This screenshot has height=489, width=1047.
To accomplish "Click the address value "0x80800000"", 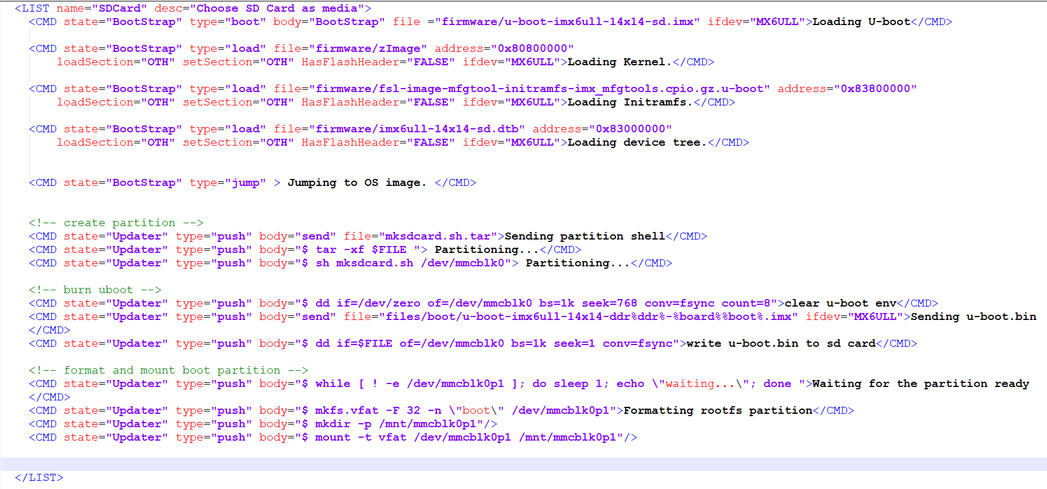I will point(533,48).
